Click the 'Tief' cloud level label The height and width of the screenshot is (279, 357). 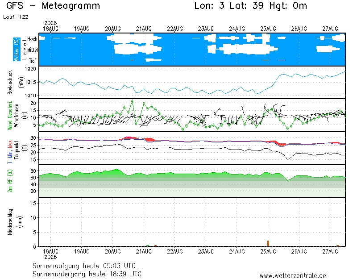coord(32,61)
